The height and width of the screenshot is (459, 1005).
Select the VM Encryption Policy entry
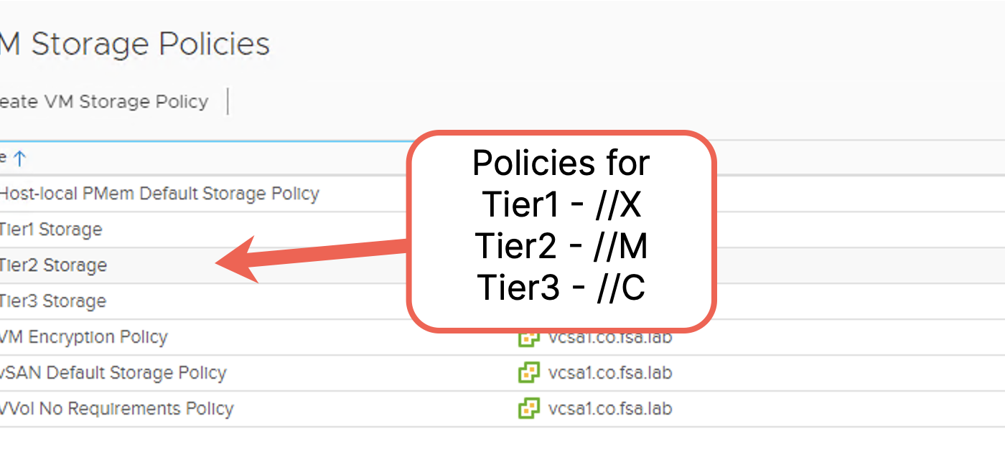point(83,337)
